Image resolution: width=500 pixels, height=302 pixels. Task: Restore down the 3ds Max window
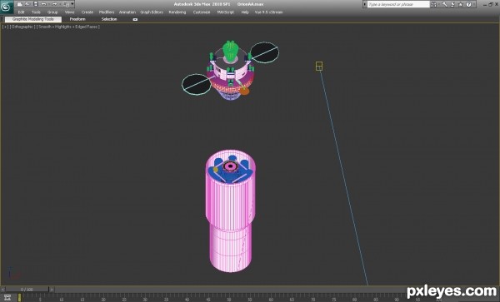(491, 4)
